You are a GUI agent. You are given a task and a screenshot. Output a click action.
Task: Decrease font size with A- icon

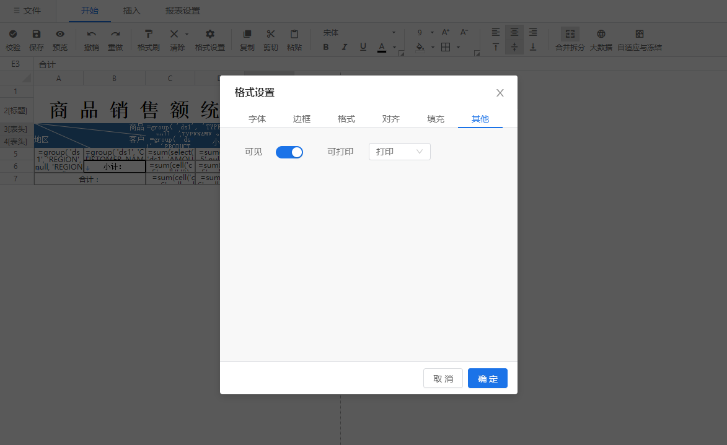[464, 32]
